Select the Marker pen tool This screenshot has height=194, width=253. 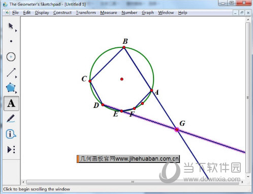click(11, 119)
